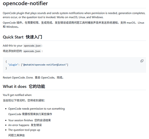This screenshot has width=149, height=139.
Task: Click the You'll get notified when line
Action: point(17,95)
